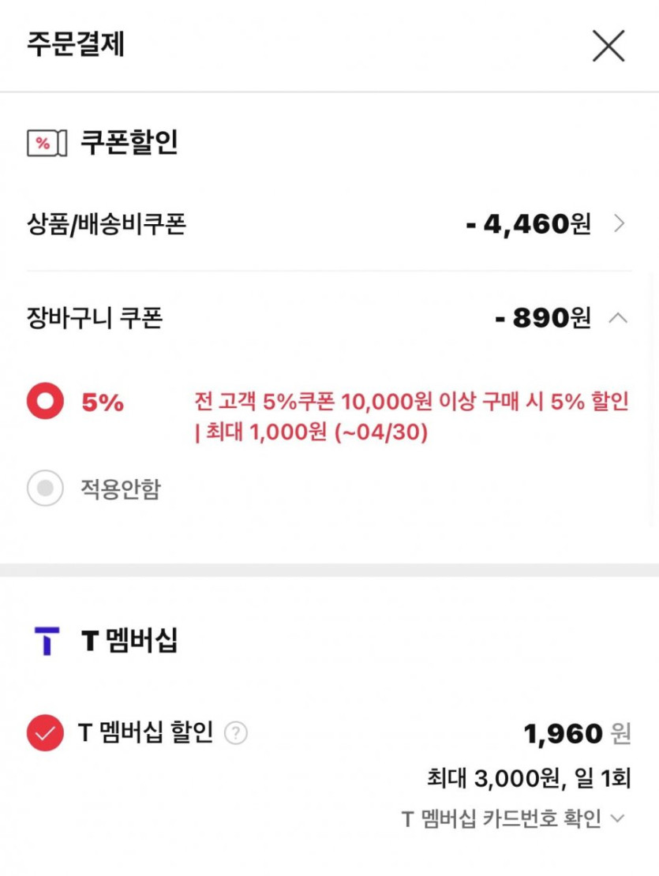Click the T 멤버십 할인 label text

(x=145, y=734)
